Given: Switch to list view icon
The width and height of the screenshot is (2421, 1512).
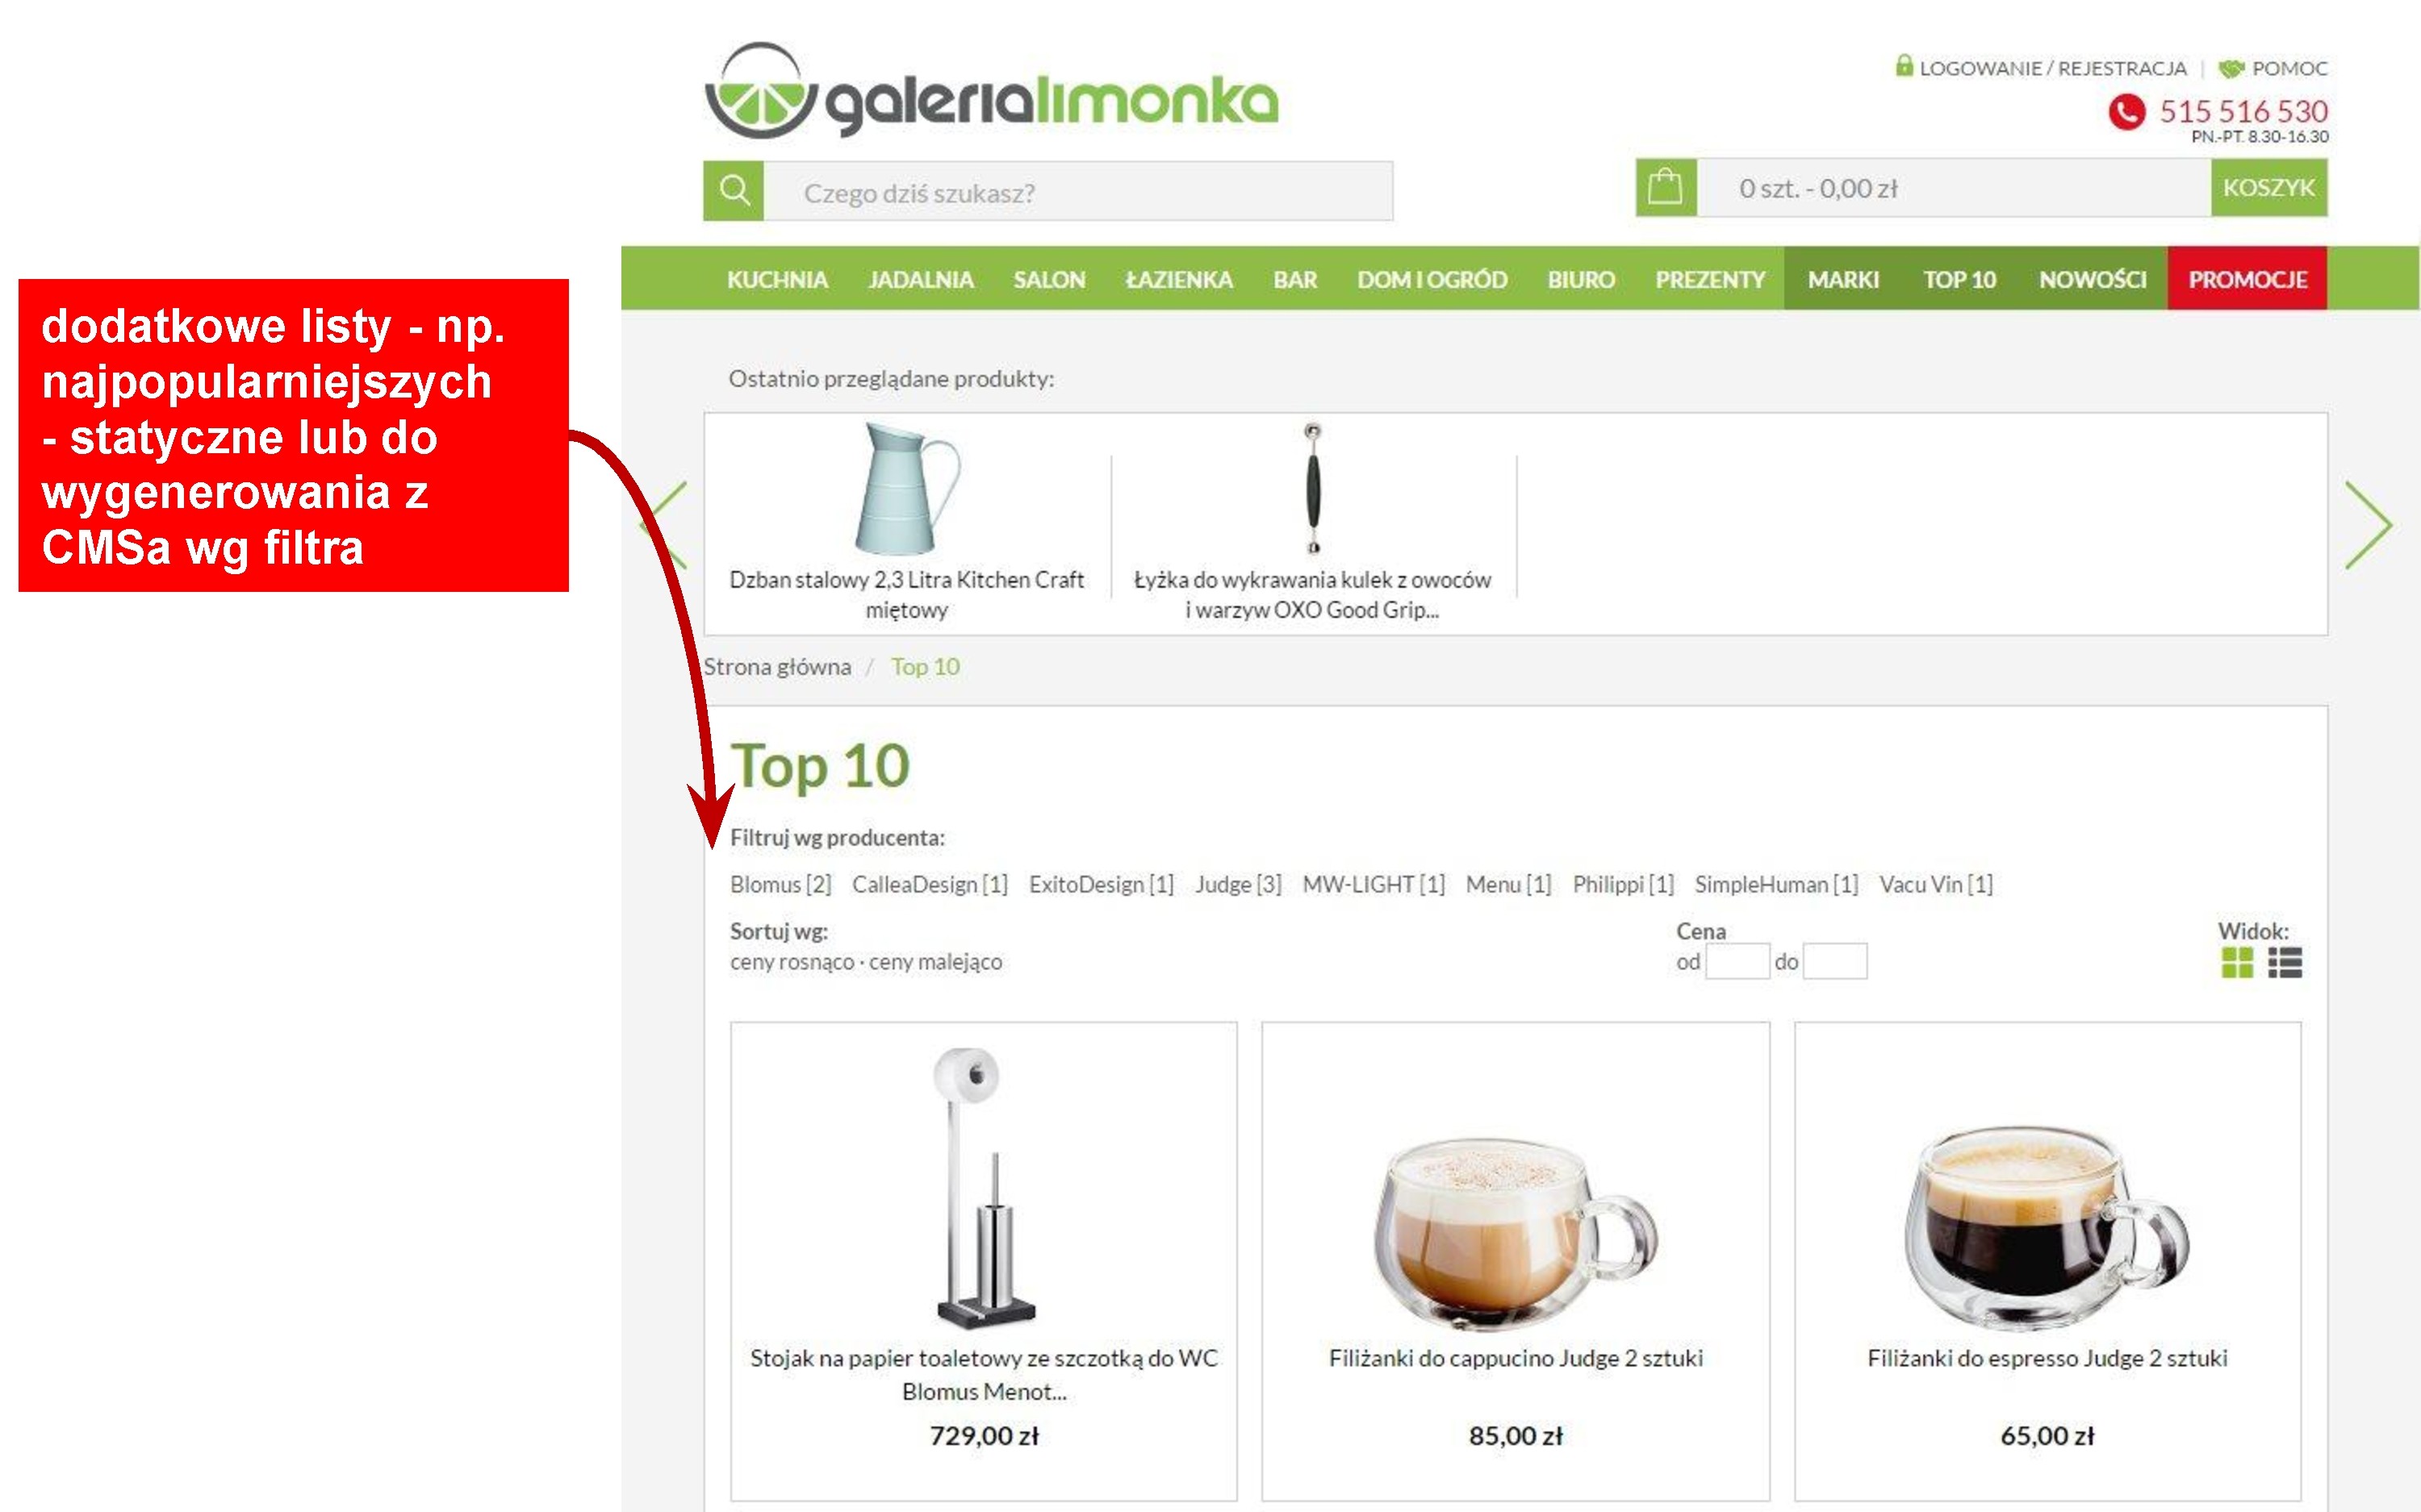Looking at the screenshot, I should pyautogui.click(x=2285, y=963).
